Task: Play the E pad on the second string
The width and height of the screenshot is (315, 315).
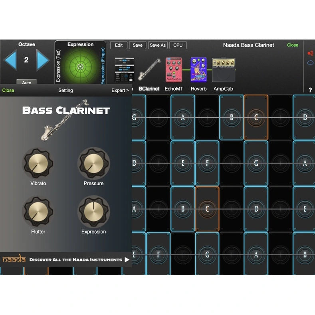Action: click(x=183, y=163)
